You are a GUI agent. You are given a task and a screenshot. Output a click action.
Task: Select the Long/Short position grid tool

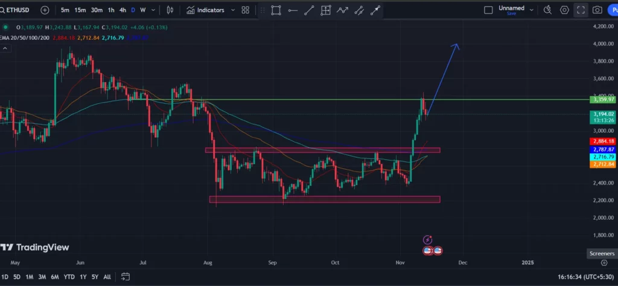click(325, 10)
